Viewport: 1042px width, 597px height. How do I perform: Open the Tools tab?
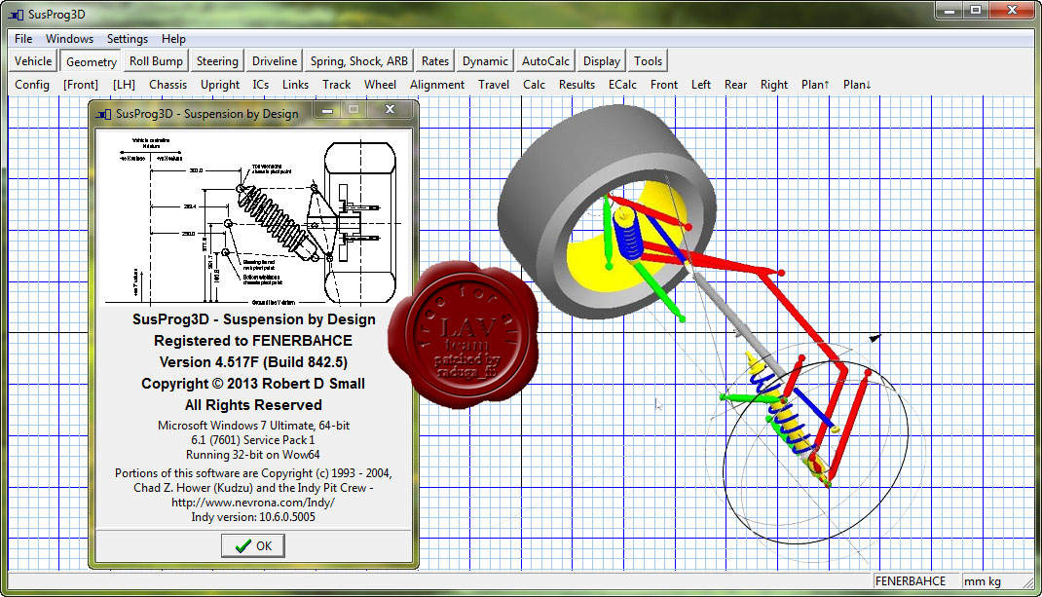point(648,61)
